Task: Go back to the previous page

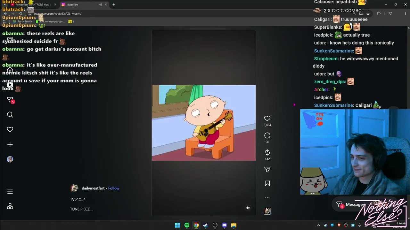Action: (5, 14)
